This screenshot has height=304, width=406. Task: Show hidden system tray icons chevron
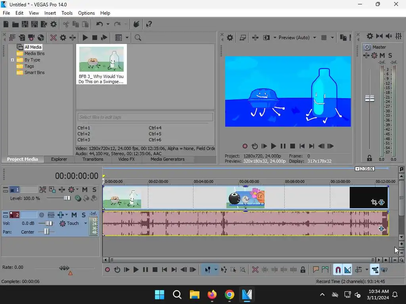pyautogui.click(x=322, y=294)
